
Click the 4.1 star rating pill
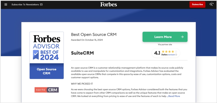coord(166,53)
